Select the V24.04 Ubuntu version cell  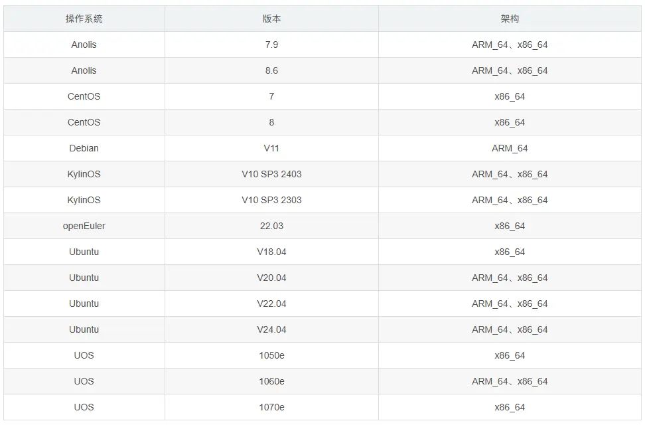[x=271, y=329]
